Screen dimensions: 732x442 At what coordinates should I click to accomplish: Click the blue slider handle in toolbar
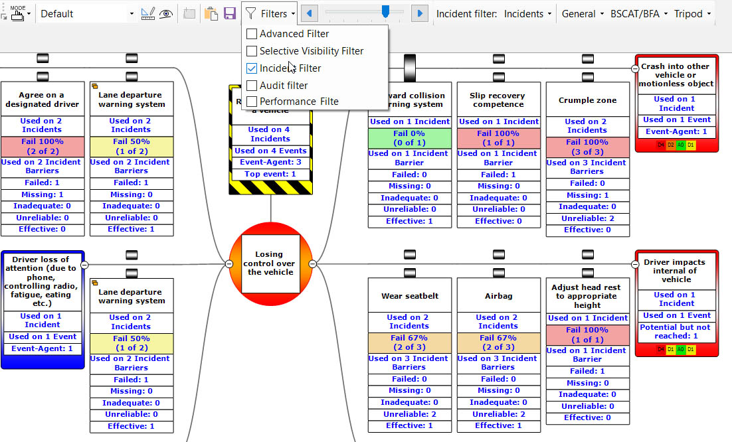[x=385, y=11]
